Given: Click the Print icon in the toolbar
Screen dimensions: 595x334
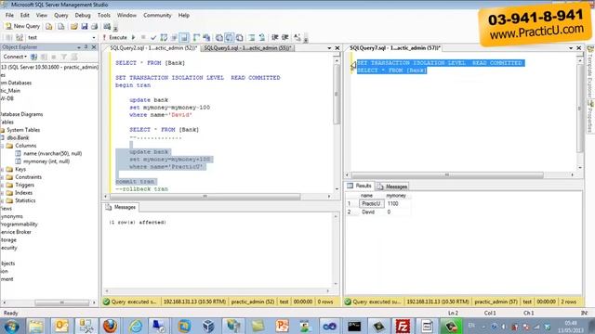Looking at the screenshot, I should tap(94, 26).
